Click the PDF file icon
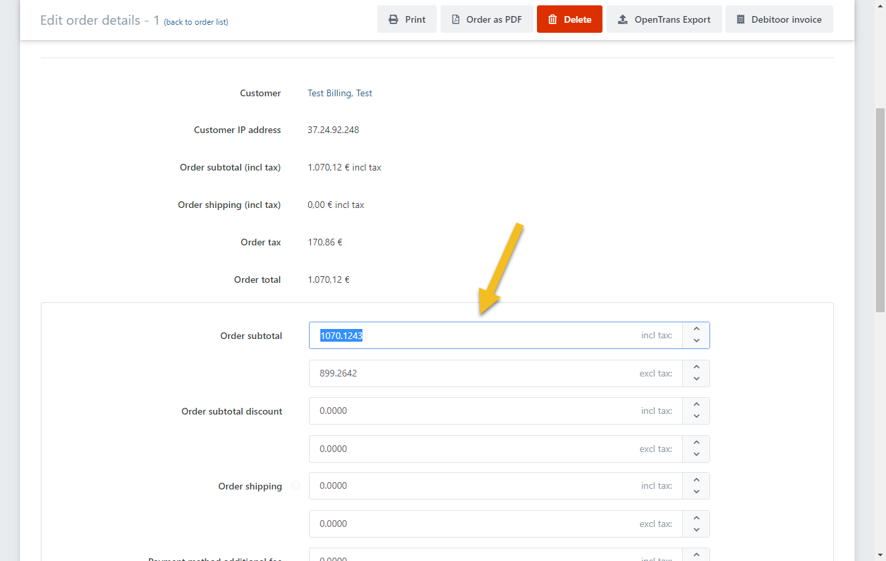886x561 pixels. tap(455, 19)
